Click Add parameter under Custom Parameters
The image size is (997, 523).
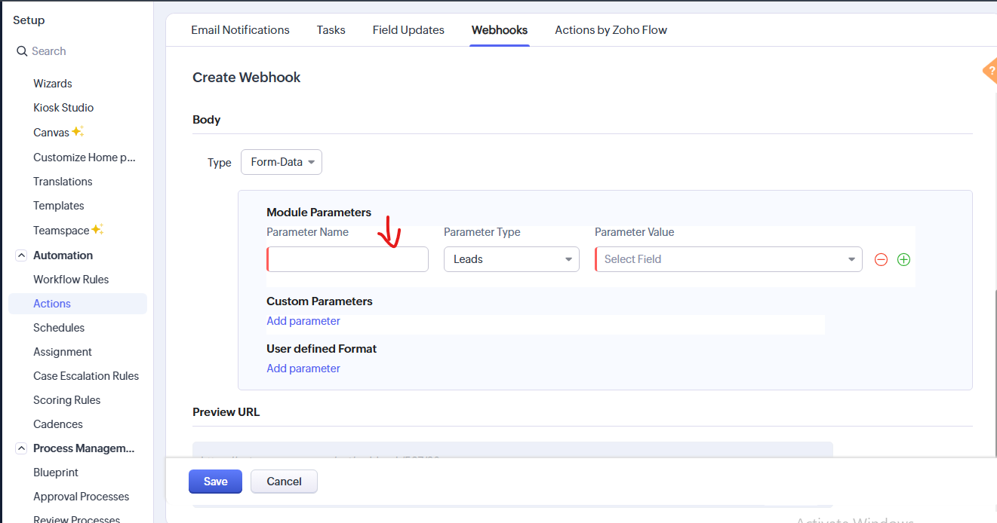(303, 321)
